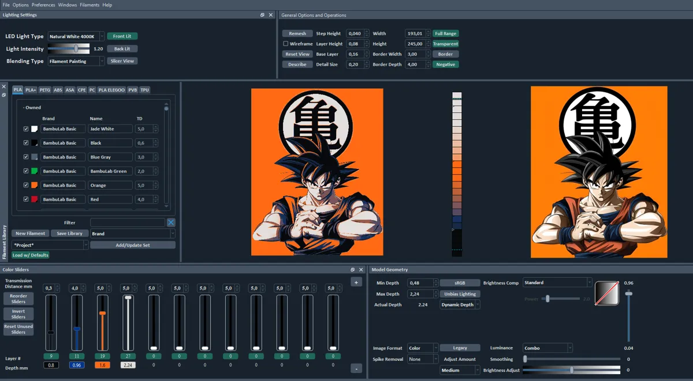Open the Brightness Comp Standard dropdown
The width and height of the screenshot is (693, 381).
[557, 282]
